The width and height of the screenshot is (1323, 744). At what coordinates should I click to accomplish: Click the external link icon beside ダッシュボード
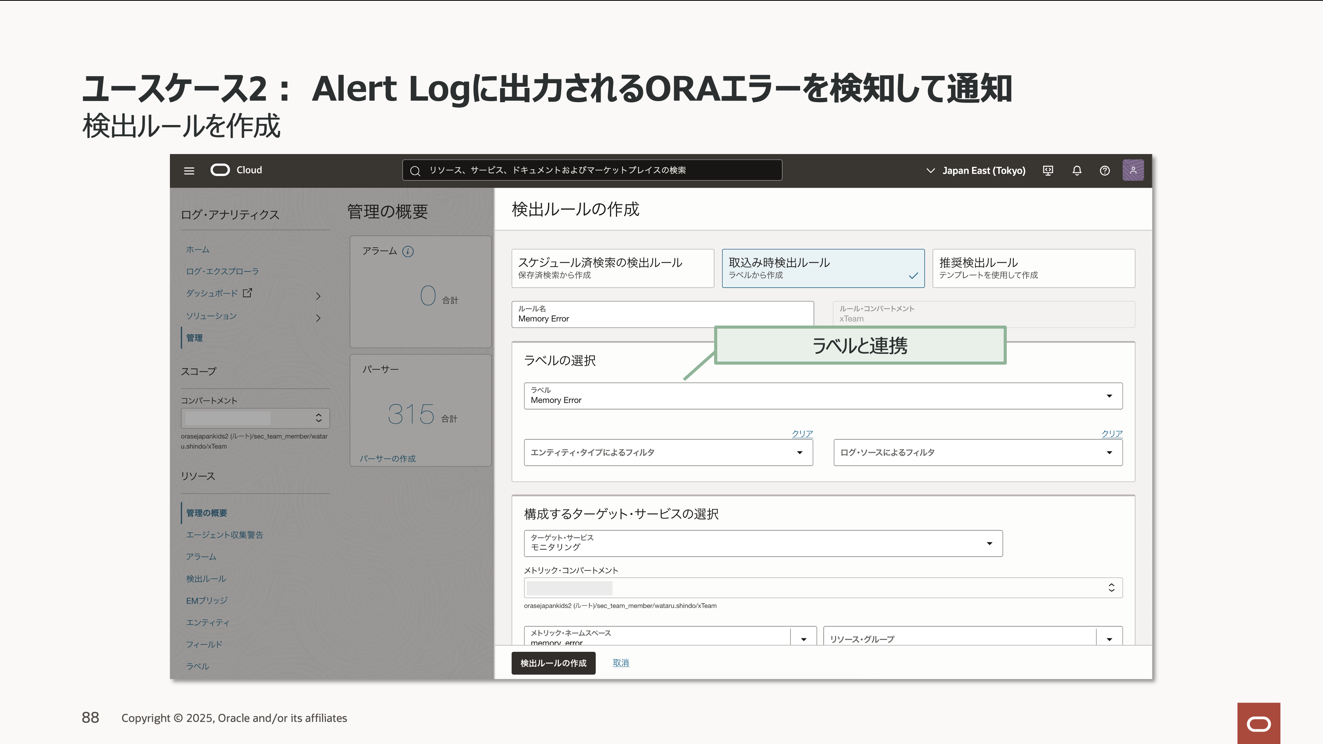(248, 293)
